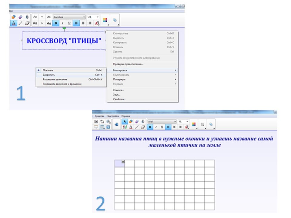Select the Pens tool in the Arial window
291x218 pixels.
(x=125, y=127)
